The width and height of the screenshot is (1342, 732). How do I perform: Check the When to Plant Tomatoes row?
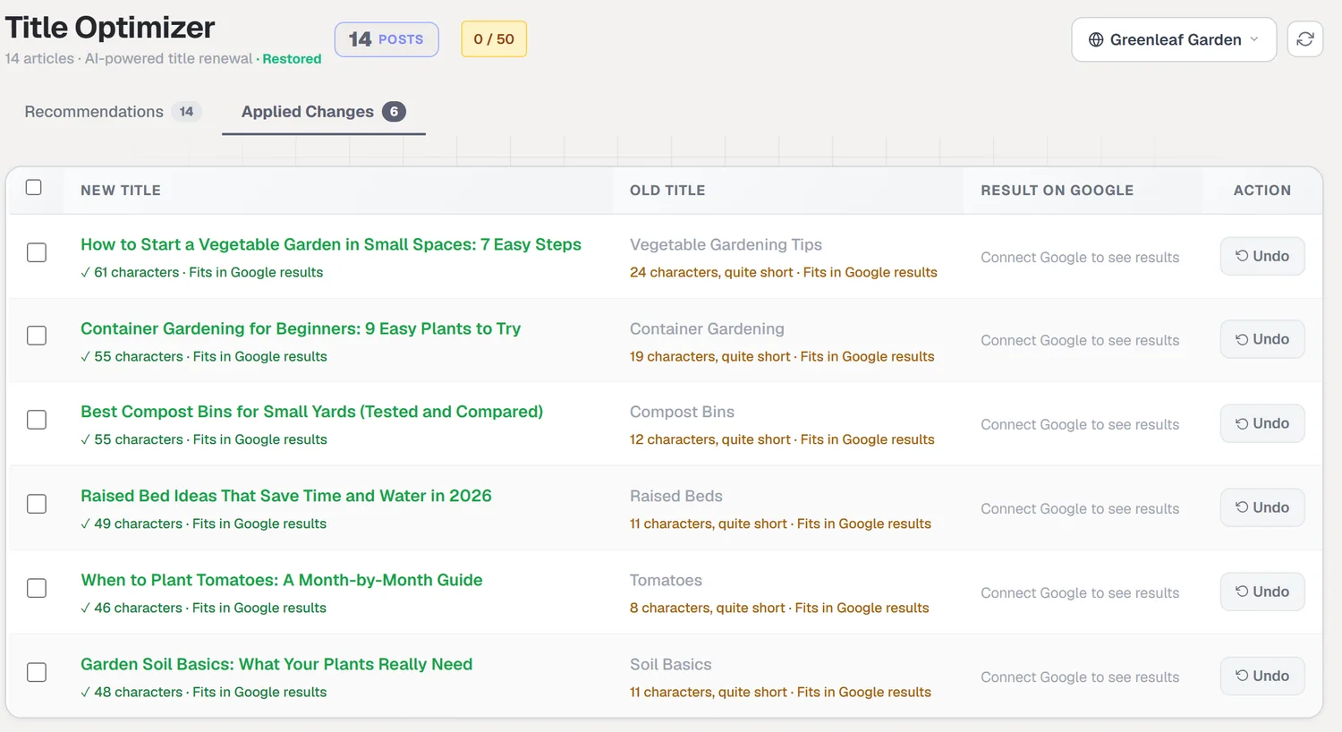click(x=37, y=588)
